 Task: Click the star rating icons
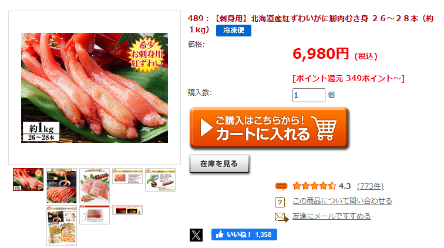coord(314,186)
